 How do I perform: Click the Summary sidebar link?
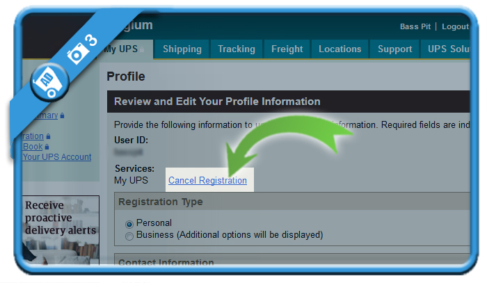coord(46,115)
